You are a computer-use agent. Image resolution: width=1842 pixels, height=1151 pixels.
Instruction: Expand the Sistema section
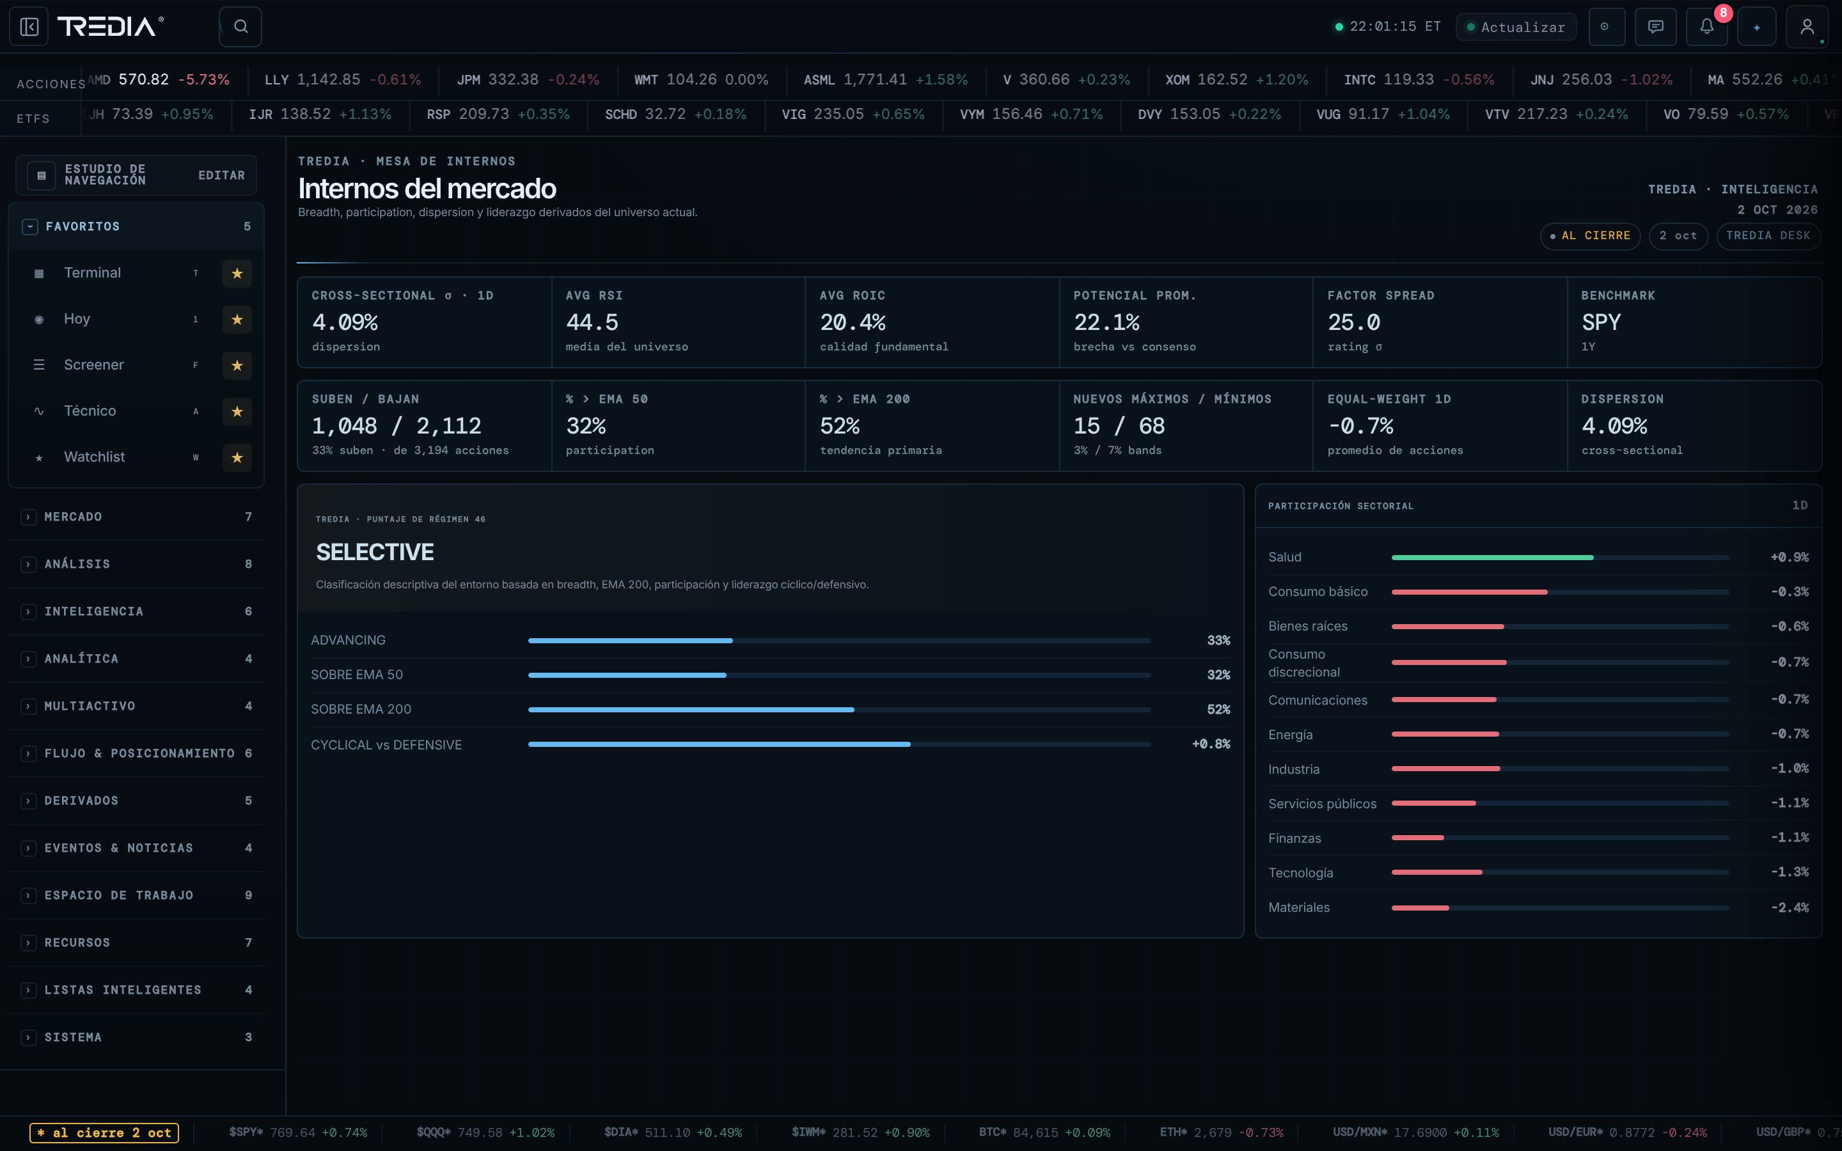click(x=136, y=1038)
